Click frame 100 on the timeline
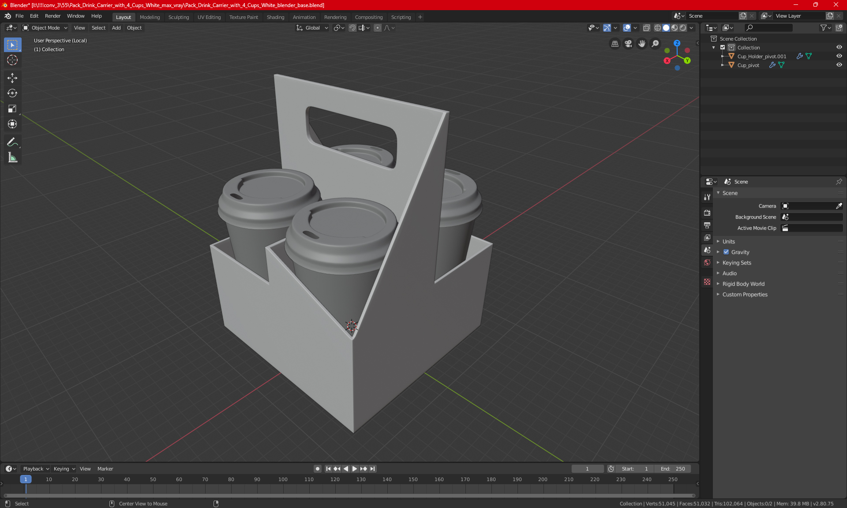Viewport: 847px width, 508px height. click(x=283, y=480)
